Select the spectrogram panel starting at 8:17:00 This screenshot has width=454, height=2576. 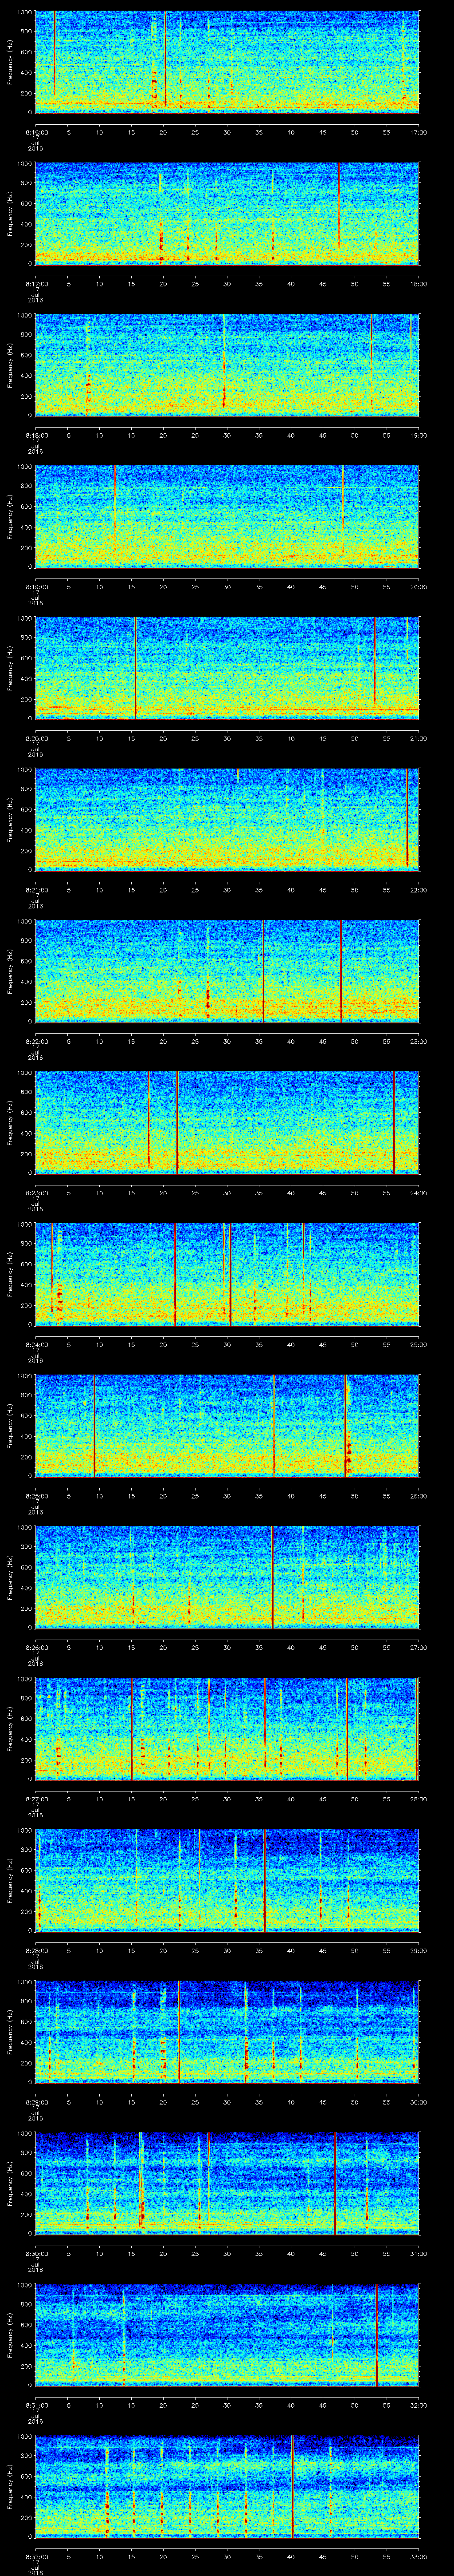[227, 213]
